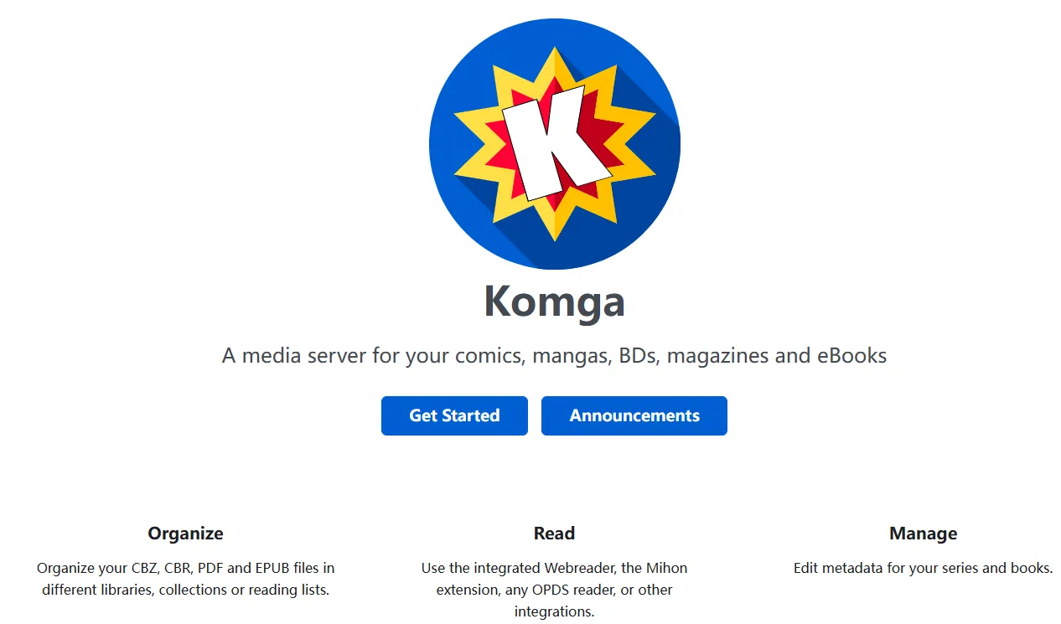The image size is (1061, 624).
Task: Click the word integrations ending Read description
Action: point(554,611)
